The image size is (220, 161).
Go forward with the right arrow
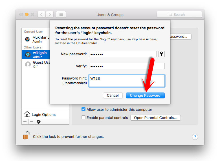pyautogui.click(x=50, y=14)
